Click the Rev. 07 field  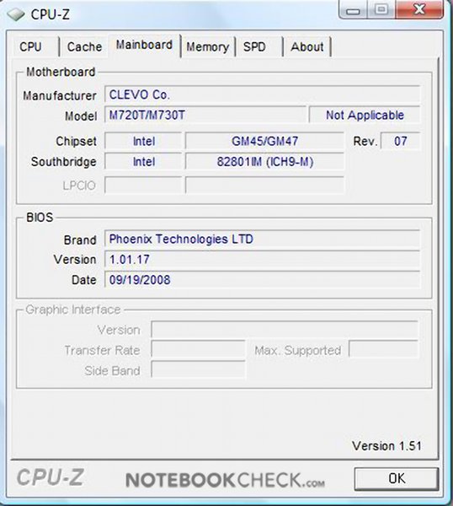401,141
